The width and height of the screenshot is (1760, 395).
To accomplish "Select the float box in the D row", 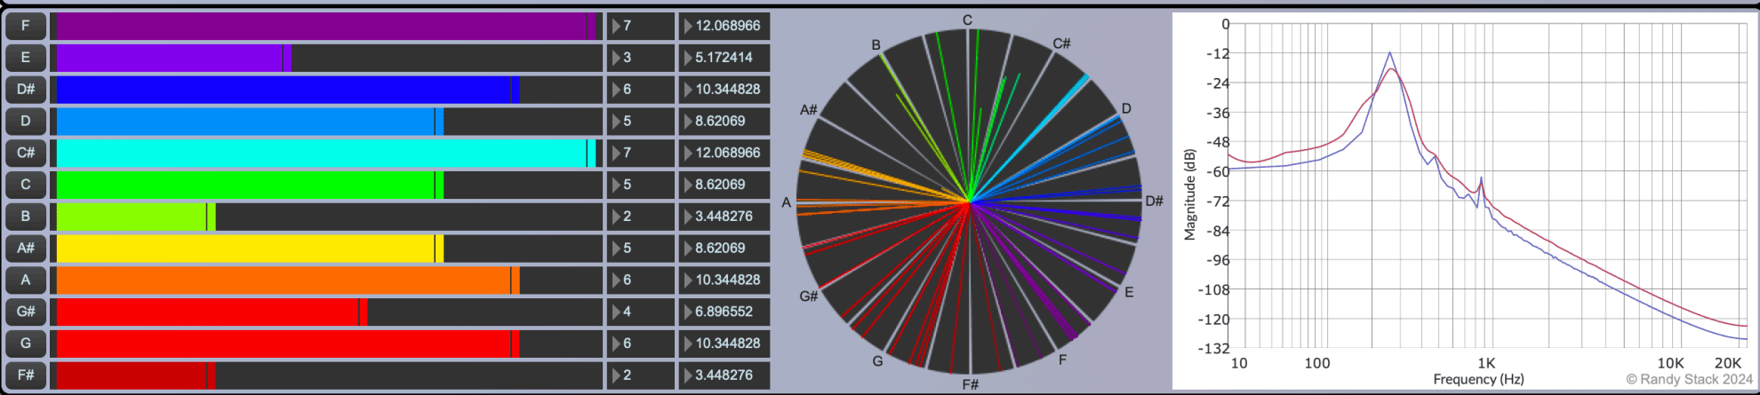I will pyautogui.click(x=724, y=121).
